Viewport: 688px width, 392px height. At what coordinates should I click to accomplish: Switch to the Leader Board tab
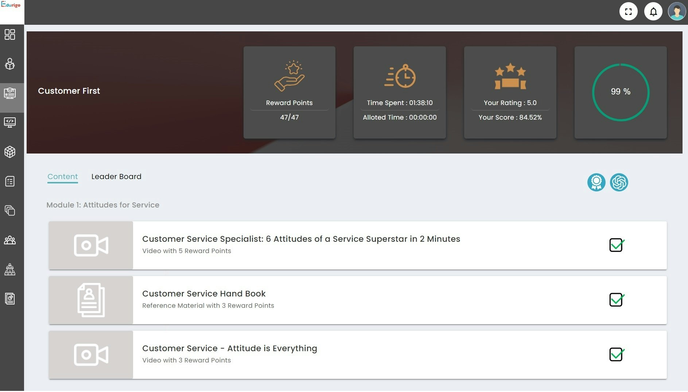tap(116, 176)
